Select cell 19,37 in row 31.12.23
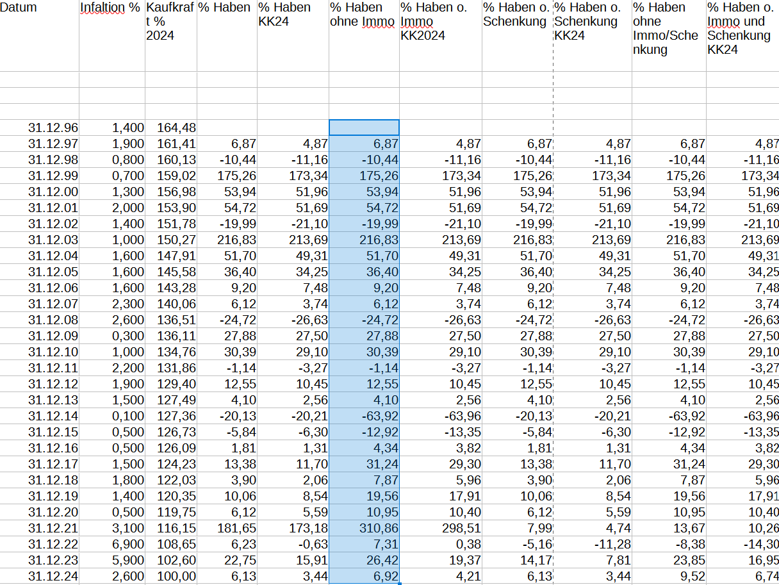 (440, 560)
